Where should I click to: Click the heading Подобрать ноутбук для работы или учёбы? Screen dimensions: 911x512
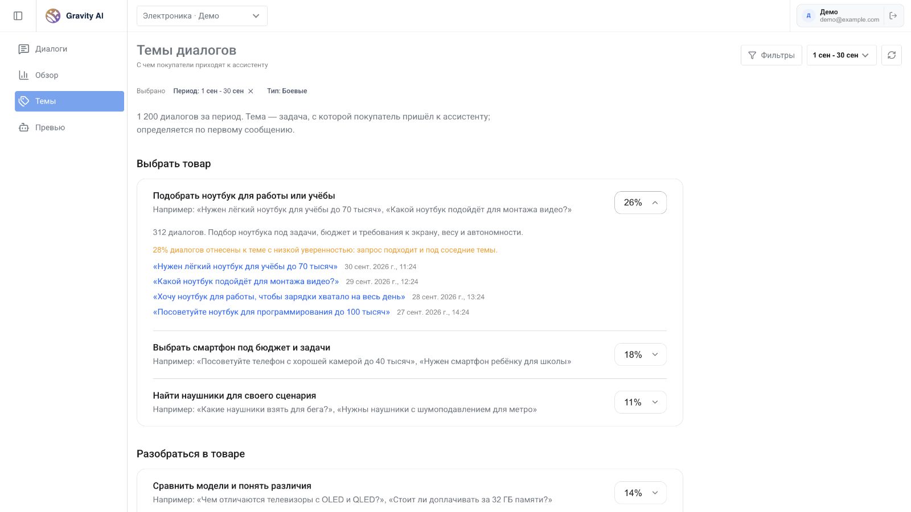[244, 196]
